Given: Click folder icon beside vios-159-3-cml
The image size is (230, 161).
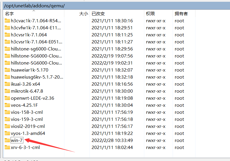Looking at the screenshot, I should tap(7, 119).
